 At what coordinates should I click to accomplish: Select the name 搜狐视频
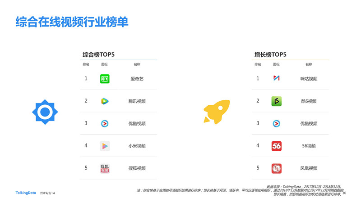coord(137,168)
